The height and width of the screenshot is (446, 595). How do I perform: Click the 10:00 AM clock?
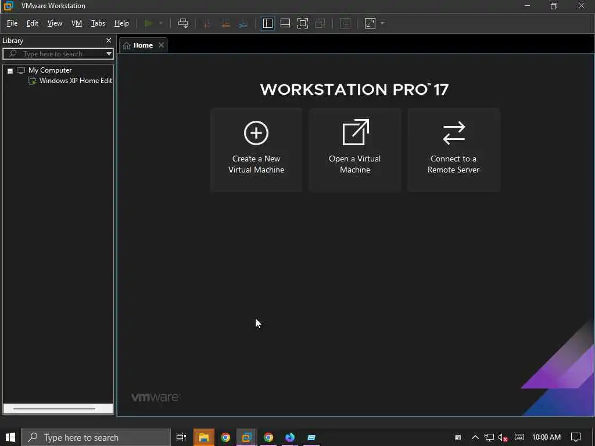pos(546,437)
